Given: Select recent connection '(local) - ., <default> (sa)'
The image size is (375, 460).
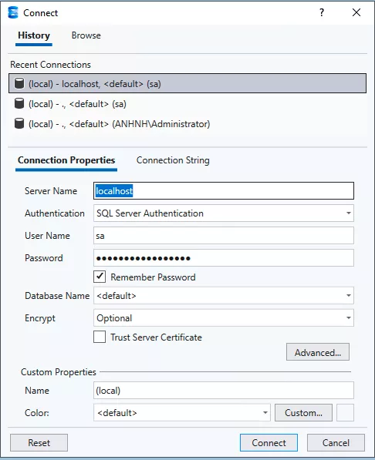Looking at the screenshot, I should point(187,104).
